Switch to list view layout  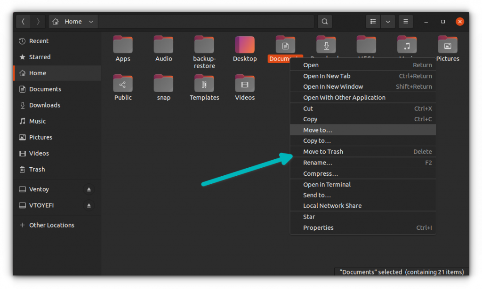[x=373, y=21]
